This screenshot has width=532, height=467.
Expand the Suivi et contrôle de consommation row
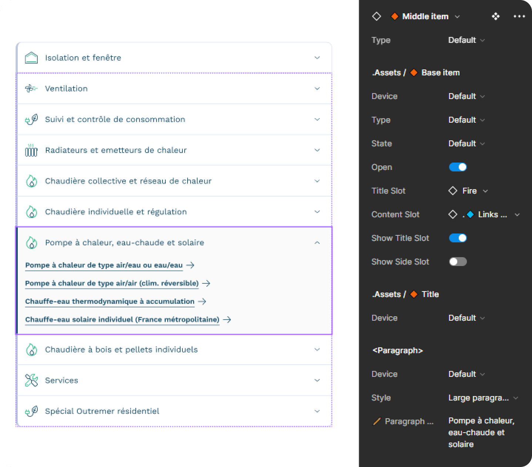(x=317, y=119)
